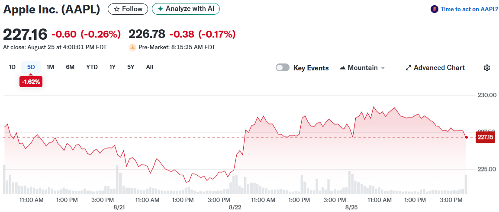
Task: Select the 1D range tab
Action: coord(12,67)
